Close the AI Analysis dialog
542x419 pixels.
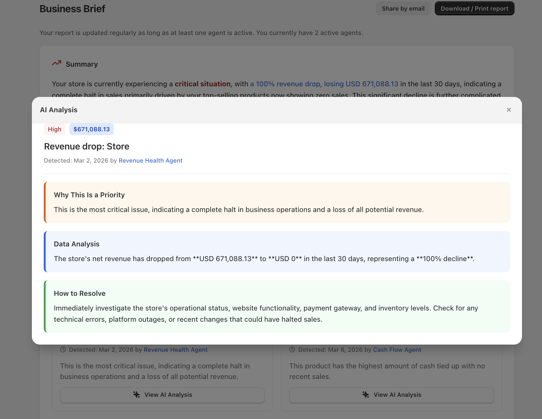tap(509, 110)
